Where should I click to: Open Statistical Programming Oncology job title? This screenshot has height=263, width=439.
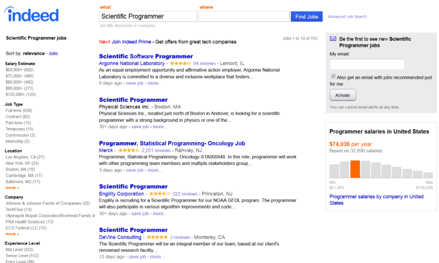tap(172, 143)
